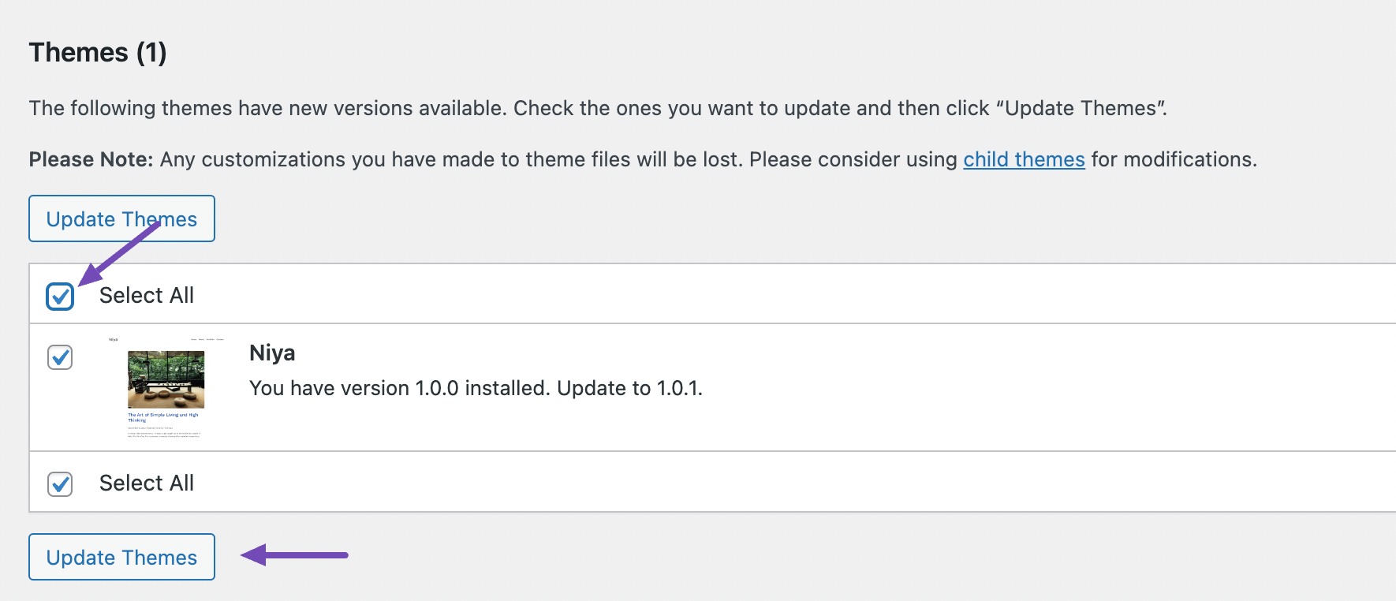The height and width of the screenshot is (601, 1396).
Task: Click the Update Themes button below the list
Action: click(121, 557)
